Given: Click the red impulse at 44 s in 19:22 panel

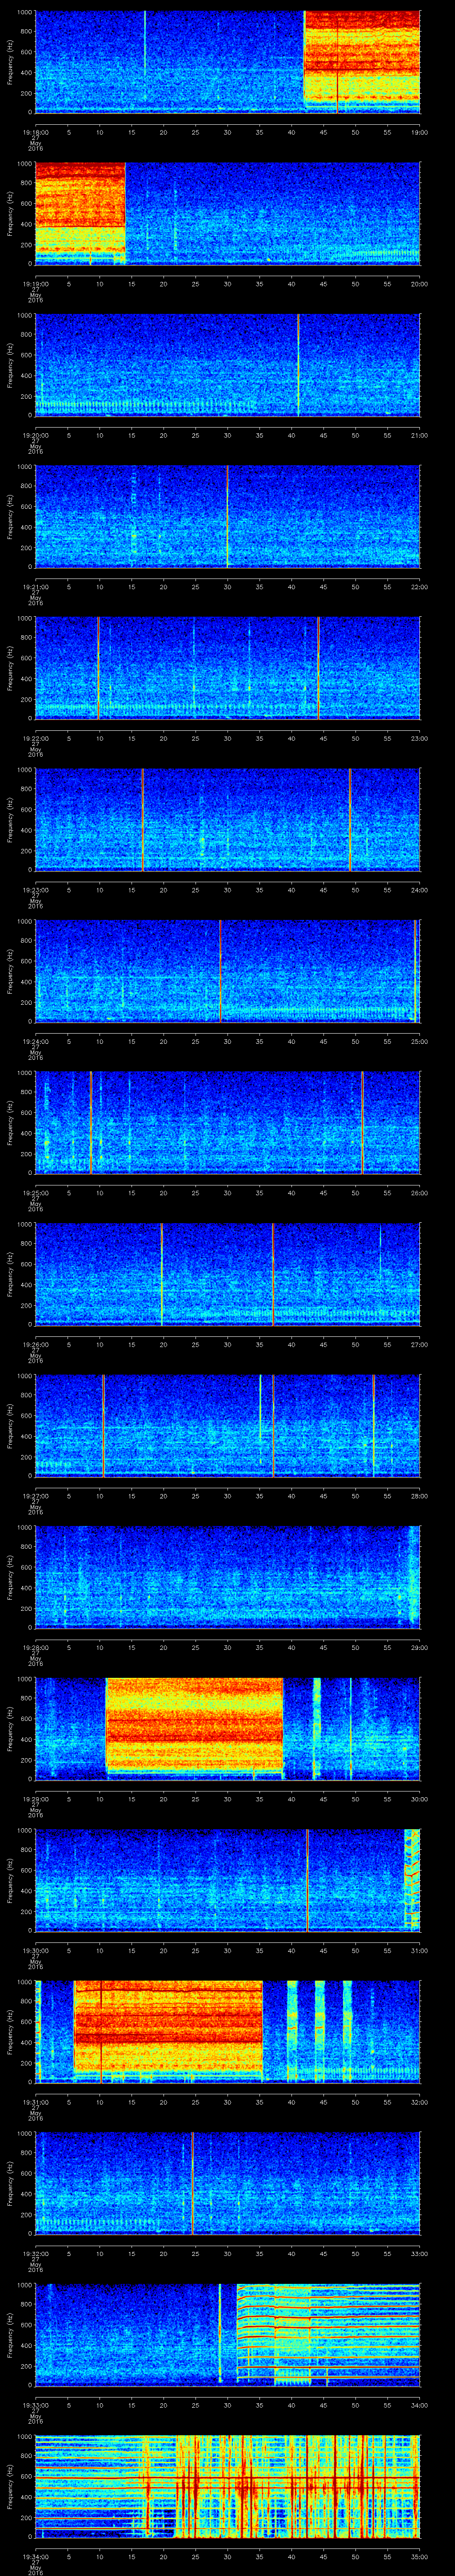Looking at the screenshot, I should click(x=318, y=668).
